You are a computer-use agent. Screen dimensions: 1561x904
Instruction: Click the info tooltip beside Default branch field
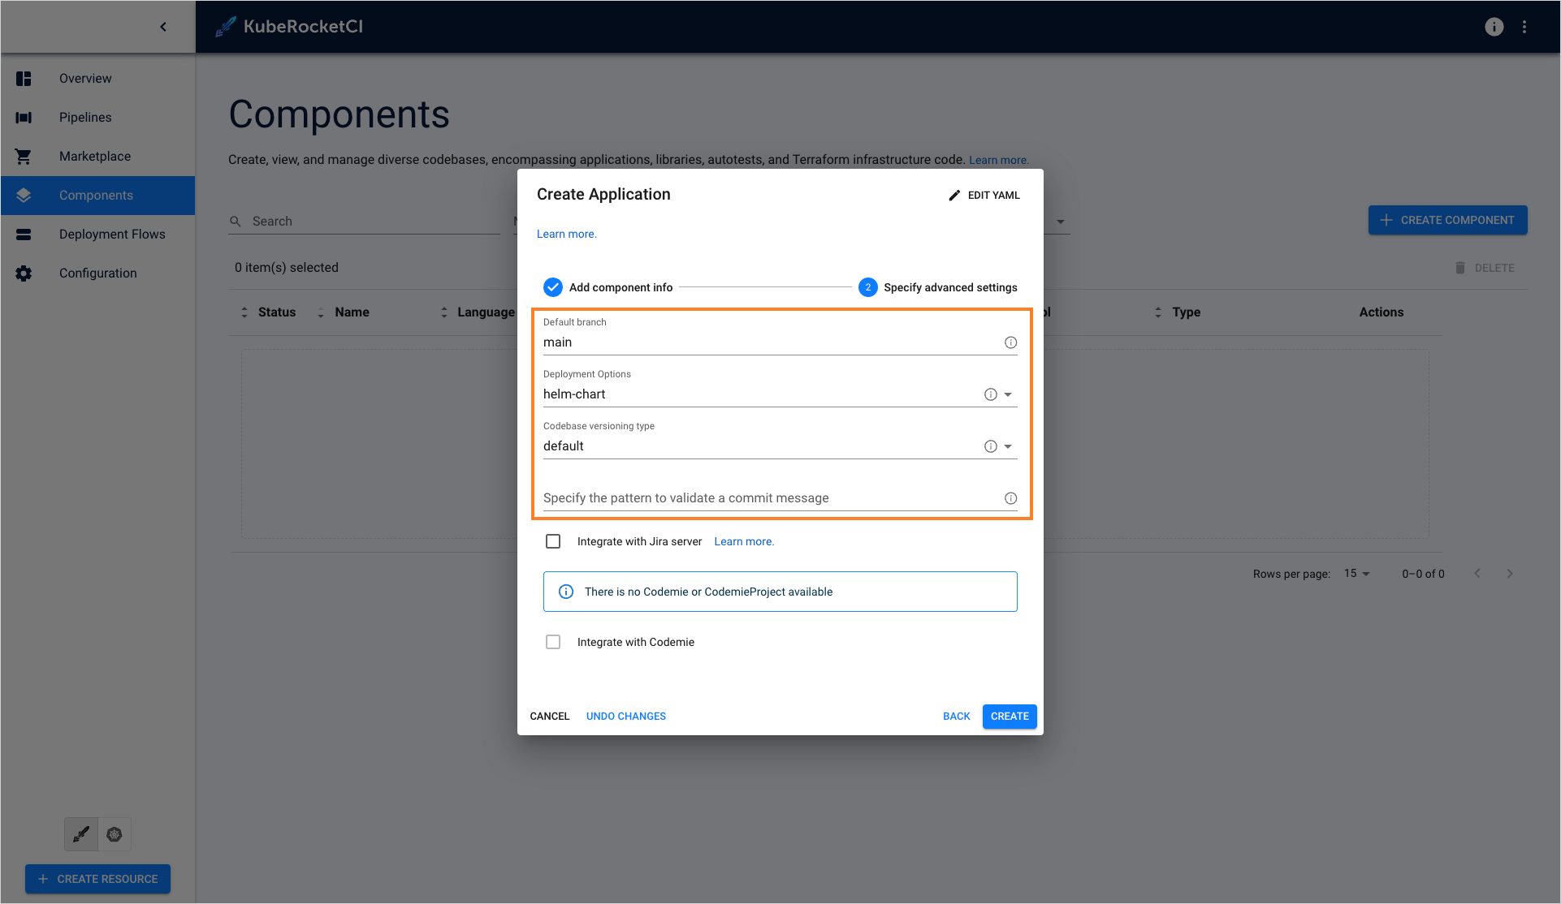[1010, 342]
